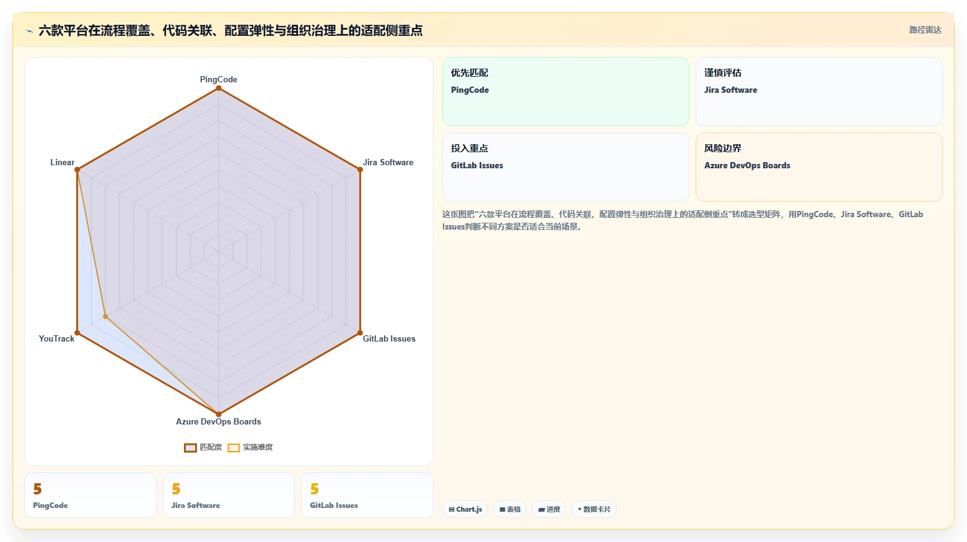Open the 优先匹配 PingCode card
The width and height of the screenshot is (967, 542).
click(x=566, y=92)
